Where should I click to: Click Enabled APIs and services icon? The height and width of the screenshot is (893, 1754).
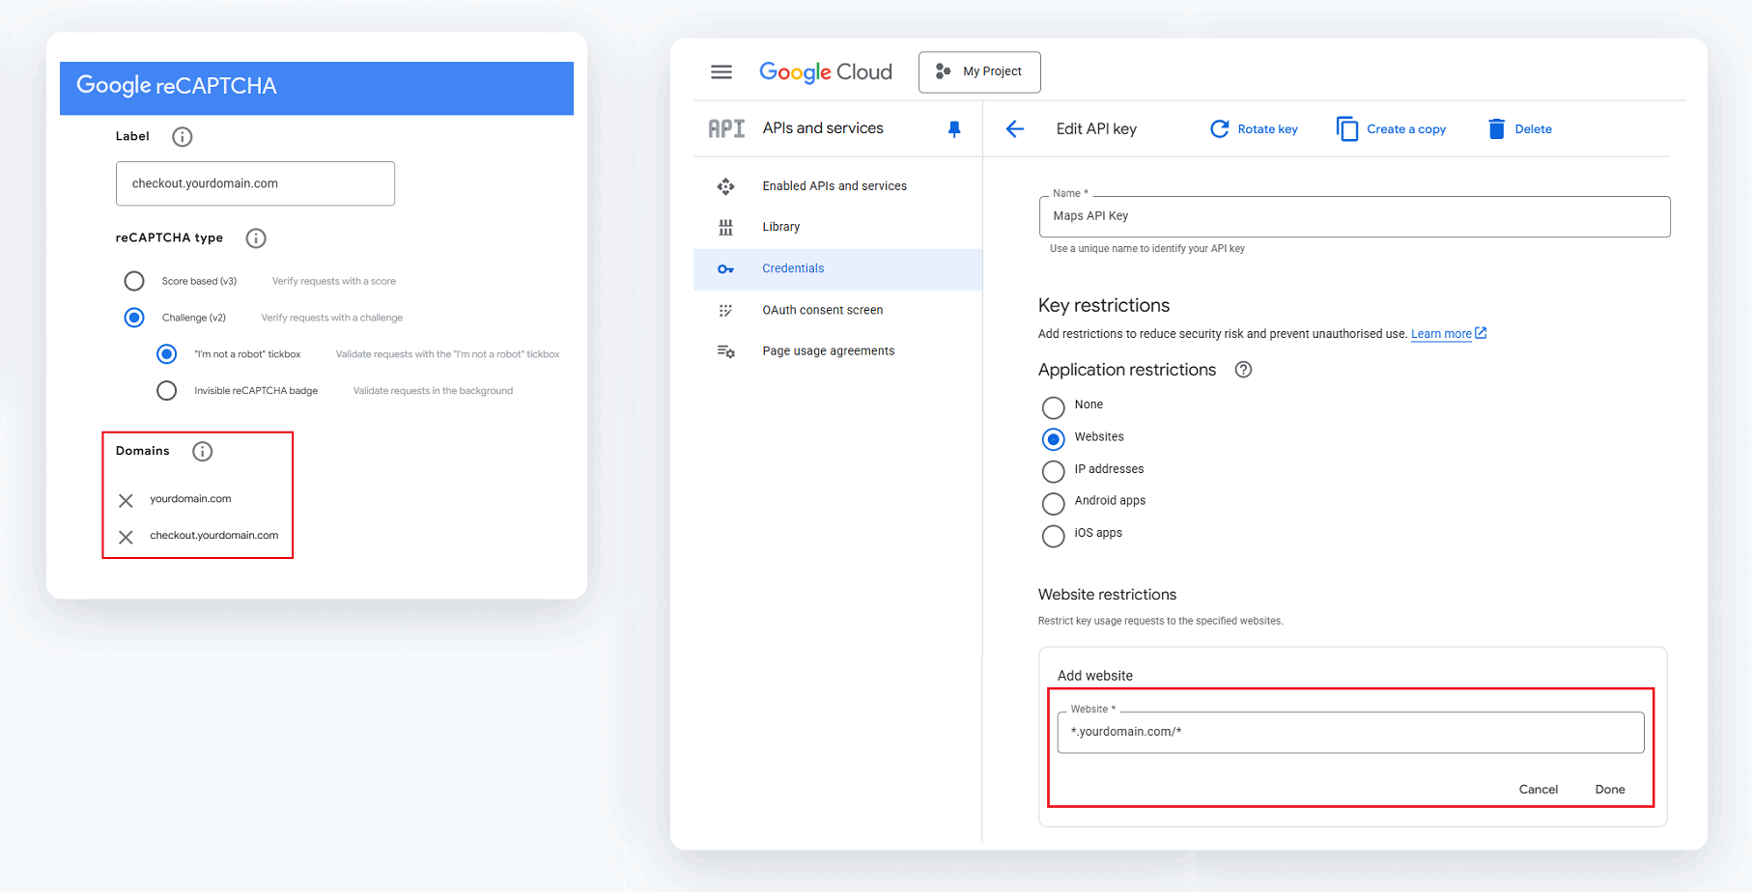pos(725,186)
